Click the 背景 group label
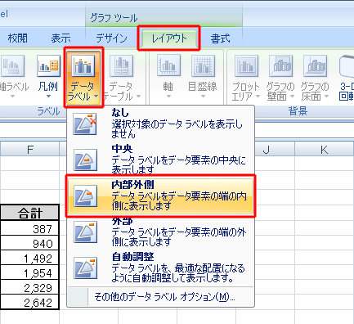354x324 pixels. [x=298, y=111]
